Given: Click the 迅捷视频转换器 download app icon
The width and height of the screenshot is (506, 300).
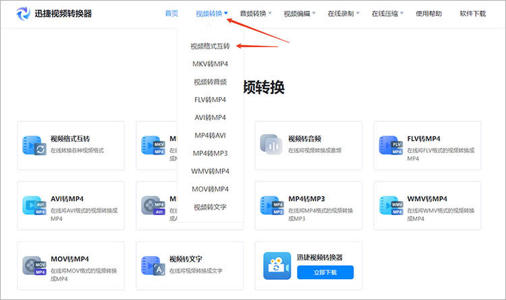Looking at the screenshot, I should point(277,266).
